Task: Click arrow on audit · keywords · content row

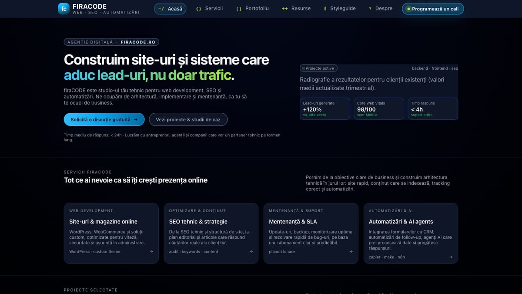Action: (x=251, y=251)
